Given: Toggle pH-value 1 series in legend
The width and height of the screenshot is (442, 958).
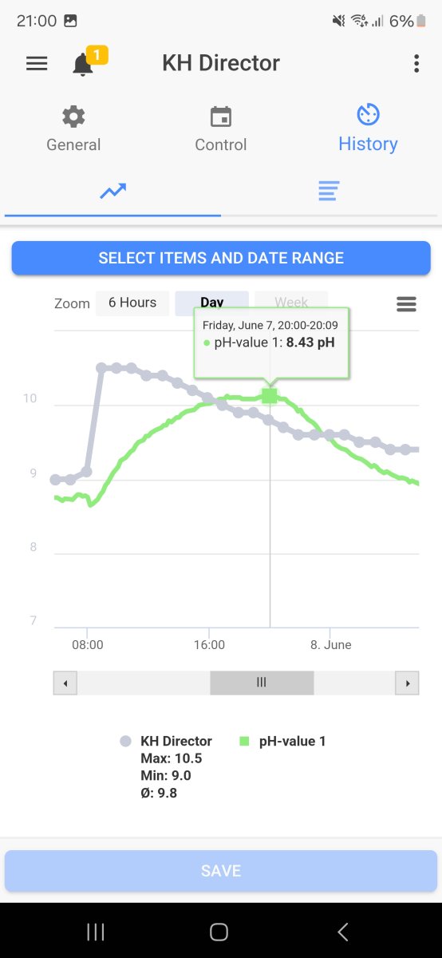Looking at the screenshot, I should click(x=283, y=741).
